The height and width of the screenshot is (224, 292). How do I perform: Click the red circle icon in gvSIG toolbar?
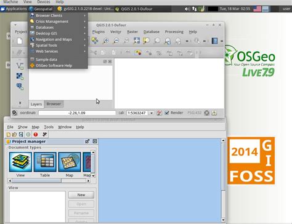(x=36, y=135)
